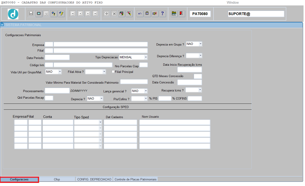Viewport: 305px width, 186px height.
Task: Toggle the Filial Principal checkbox
Action: 113,71
